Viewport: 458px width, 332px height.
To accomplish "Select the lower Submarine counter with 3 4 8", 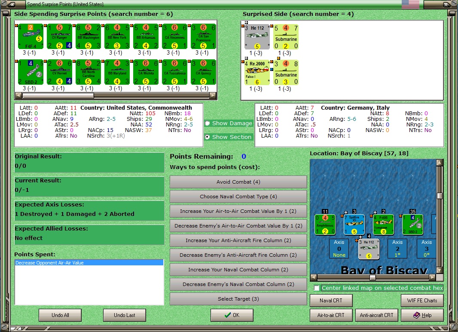I will tap(286, 73).
